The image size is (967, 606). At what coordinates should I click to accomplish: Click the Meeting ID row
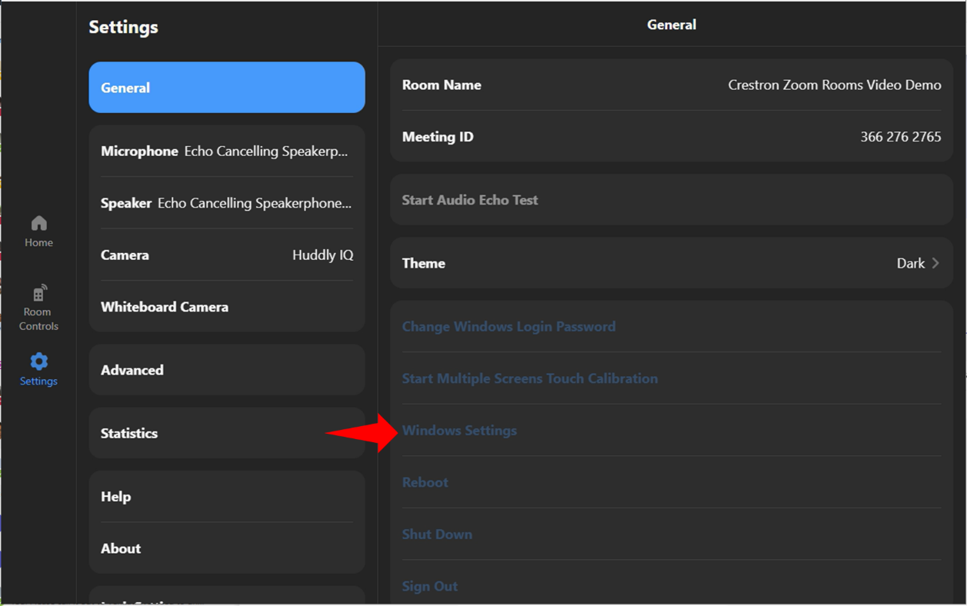coord(671,136)
